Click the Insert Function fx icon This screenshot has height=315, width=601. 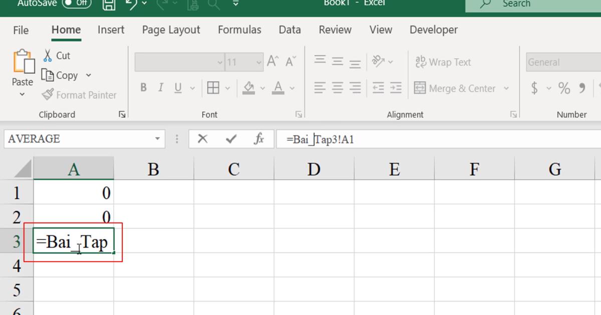(x=259, y=139)
